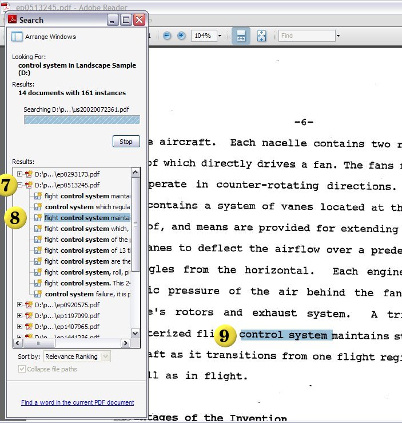402x423 pixels.
Task: Open 'Find a word in the current PDF document' link
Action: pyautogui.click(x=77, y=402)
